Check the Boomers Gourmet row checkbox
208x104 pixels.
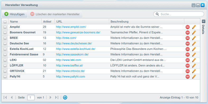5,33
